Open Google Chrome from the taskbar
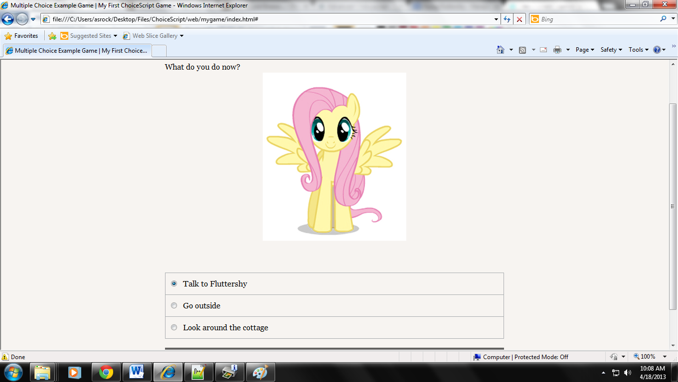Image resolution: width=678 pixels, height=382 pixels. (106, 372)
